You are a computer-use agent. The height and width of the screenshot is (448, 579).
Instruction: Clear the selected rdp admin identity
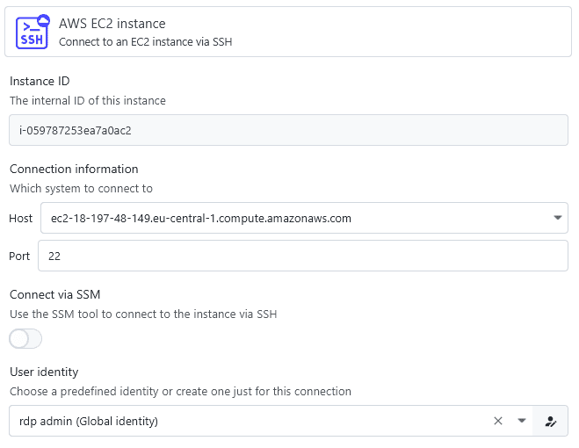pyautogui.click(x=498, y=421)
